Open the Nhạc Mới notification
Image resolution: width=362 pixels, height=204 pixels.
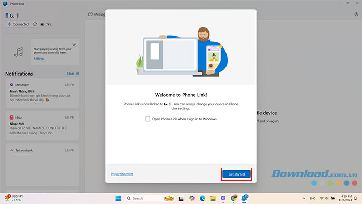coord(42,125)
